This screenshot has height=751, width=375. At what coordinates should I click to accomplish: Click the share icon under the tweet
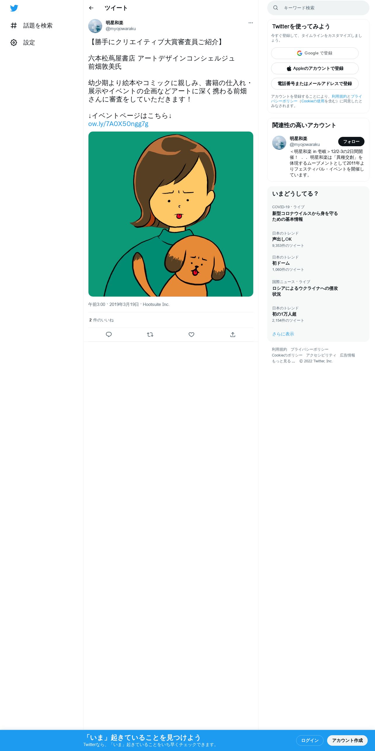tap(233, 335)
